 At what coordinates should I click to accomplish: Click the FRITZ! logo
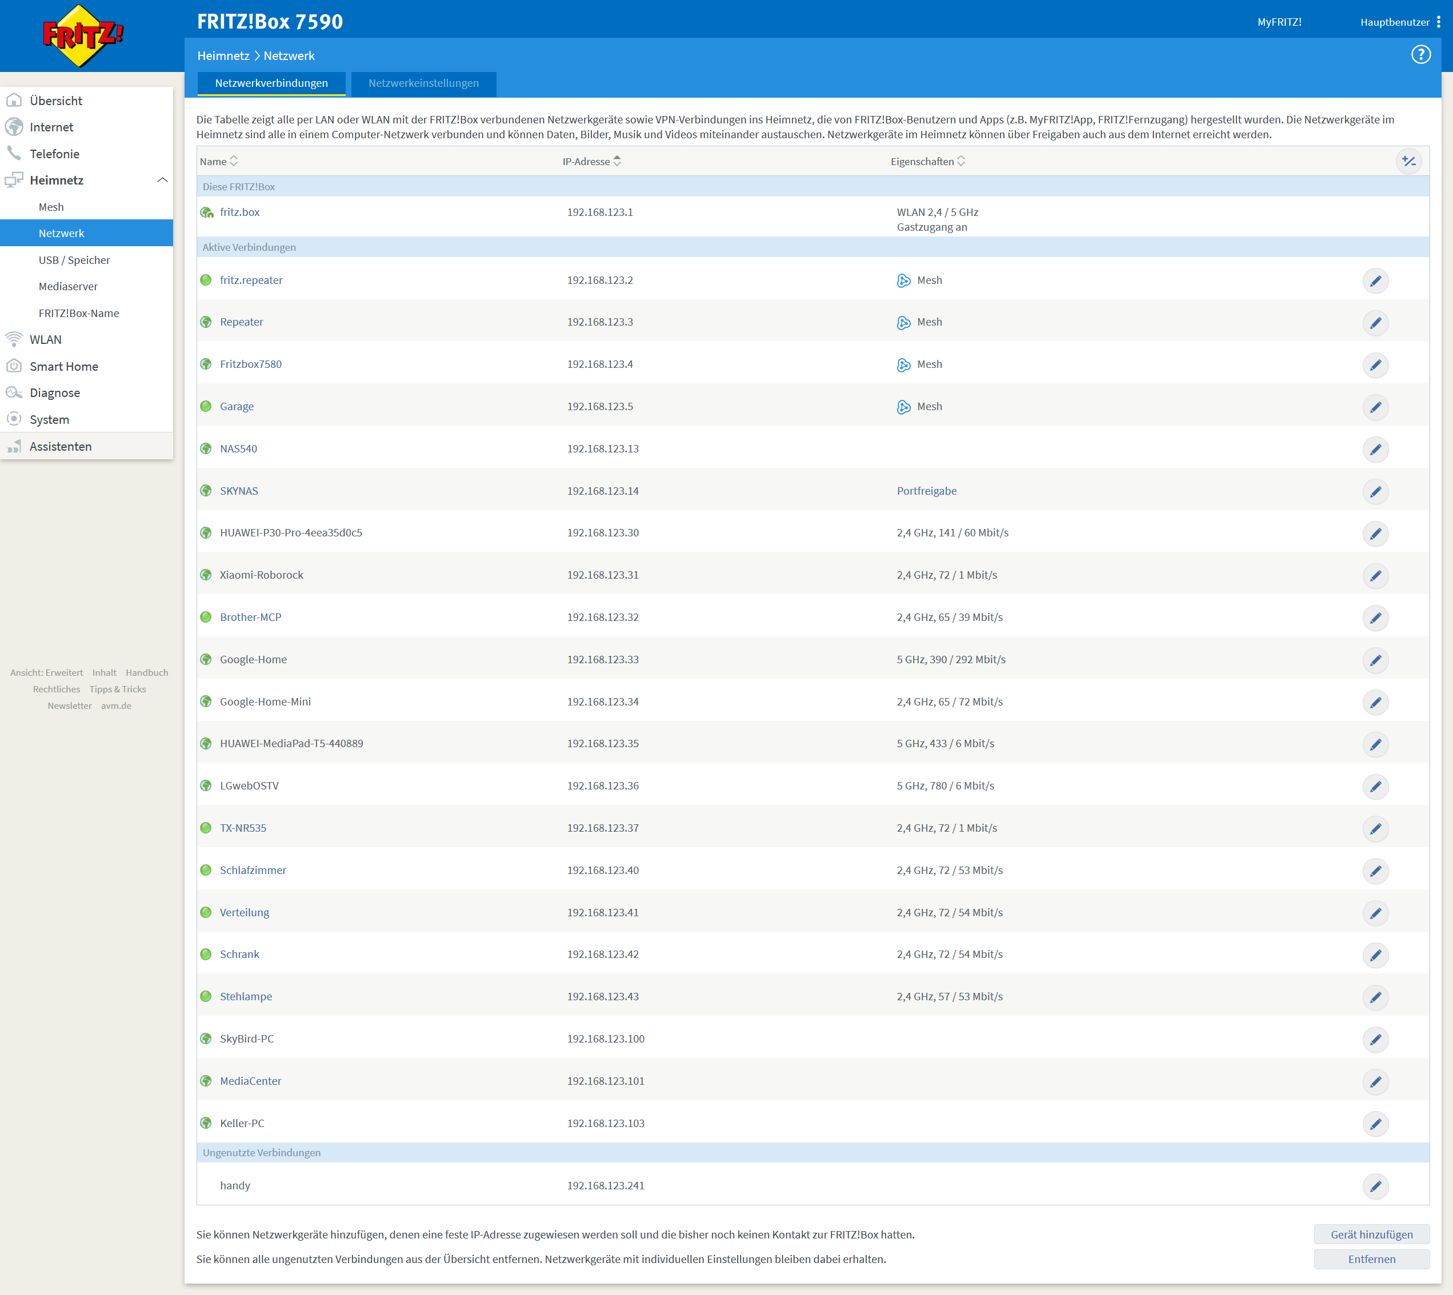83,35
